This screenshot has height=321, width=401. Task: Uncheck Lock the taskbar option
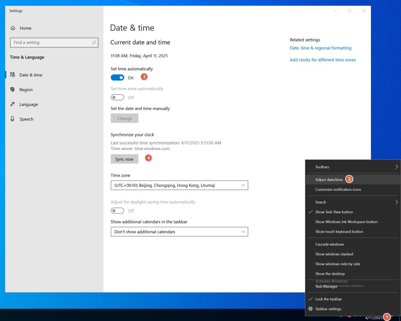coord(328,299)
